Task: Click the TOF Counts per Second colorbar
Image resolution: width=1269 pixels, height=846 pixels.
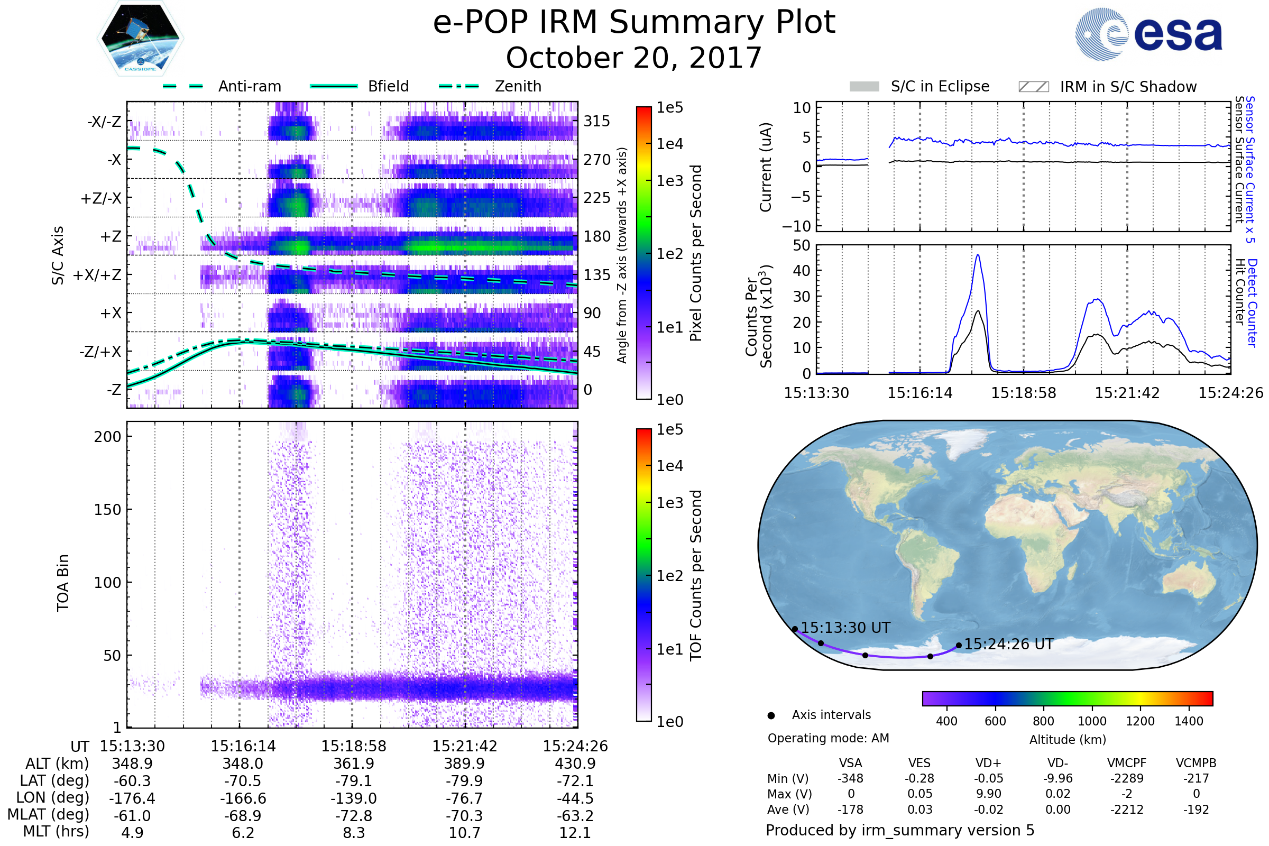Action: point(643,575)
